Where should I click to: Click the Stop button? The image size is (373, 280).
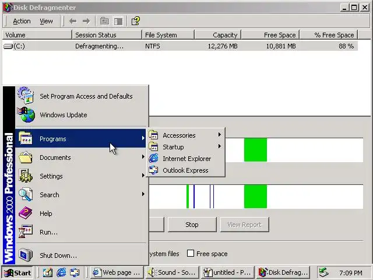pyautogui.click(x=192, y=224)
